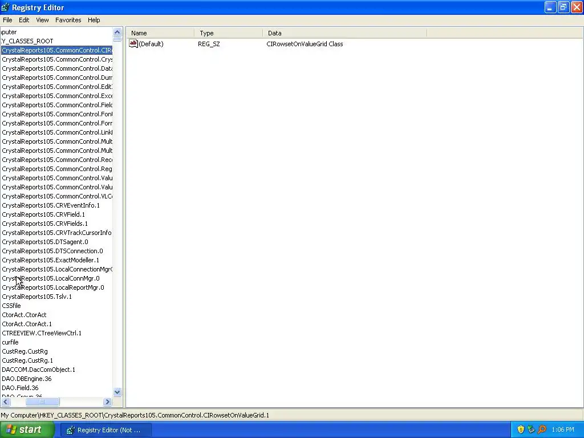Select the CommonControl.Data key
Image resolution: width=584 pixels, height=438 pixels.
pos(56,68)
